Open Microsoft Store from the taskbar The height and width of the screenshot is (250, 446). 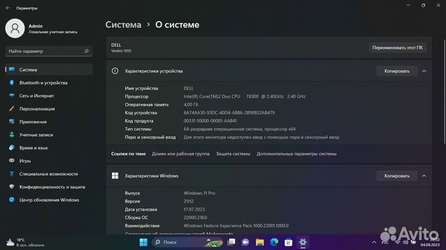click(x=289, y=243)
